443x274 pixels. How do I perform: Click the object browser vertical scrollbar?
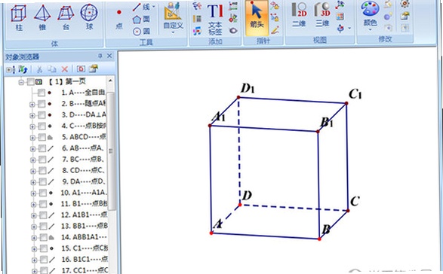[x=111, y=151]
